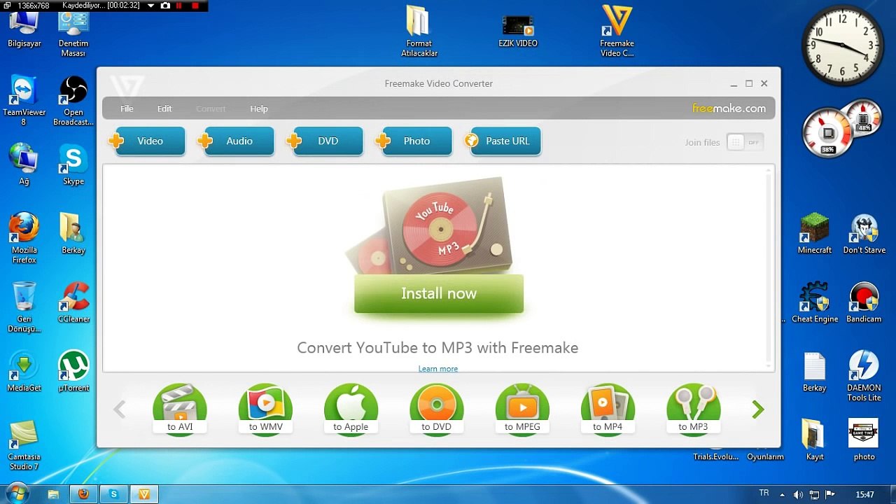Open the Convert menu
Image resolution: width=896 pixels, height=504 pixels.
(x=211, y=108)
